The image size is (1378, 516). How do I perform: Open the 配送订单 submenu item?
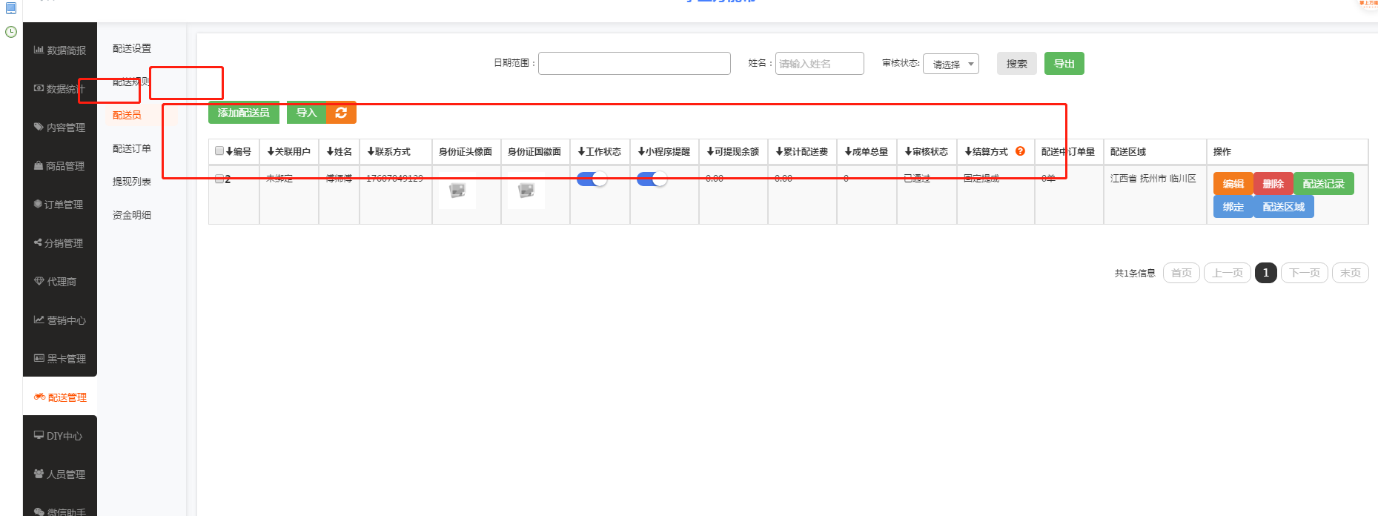point(132,148)
